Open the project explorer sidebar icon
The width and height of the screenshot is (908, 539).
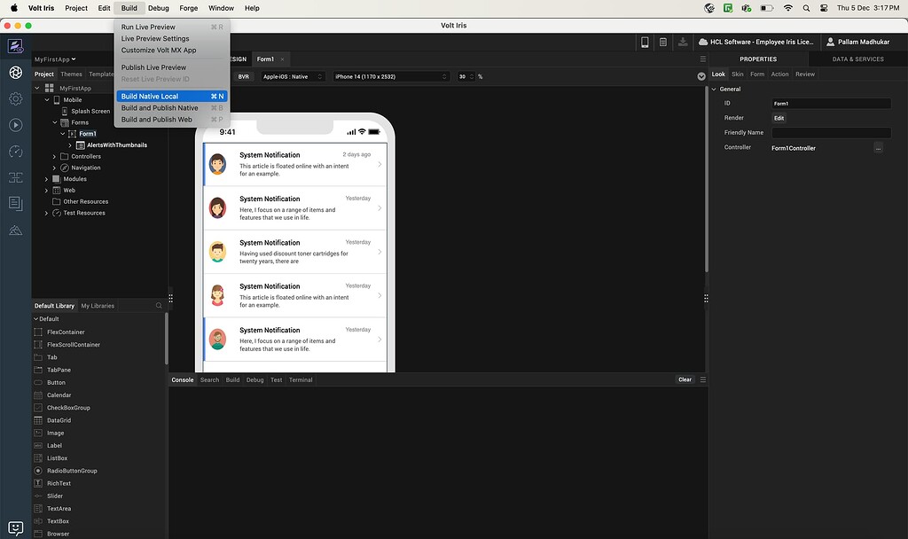pyautogui.click(x=16, y=73)
